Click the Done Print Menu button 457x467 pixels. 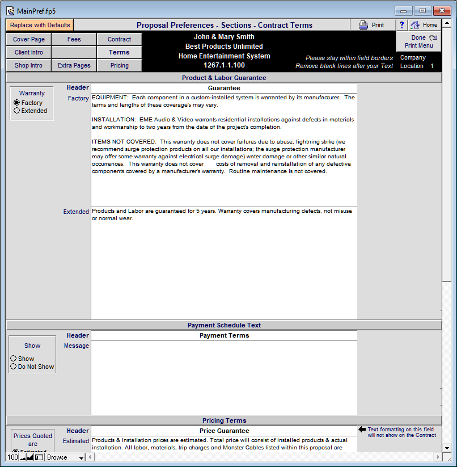point(419,41)
